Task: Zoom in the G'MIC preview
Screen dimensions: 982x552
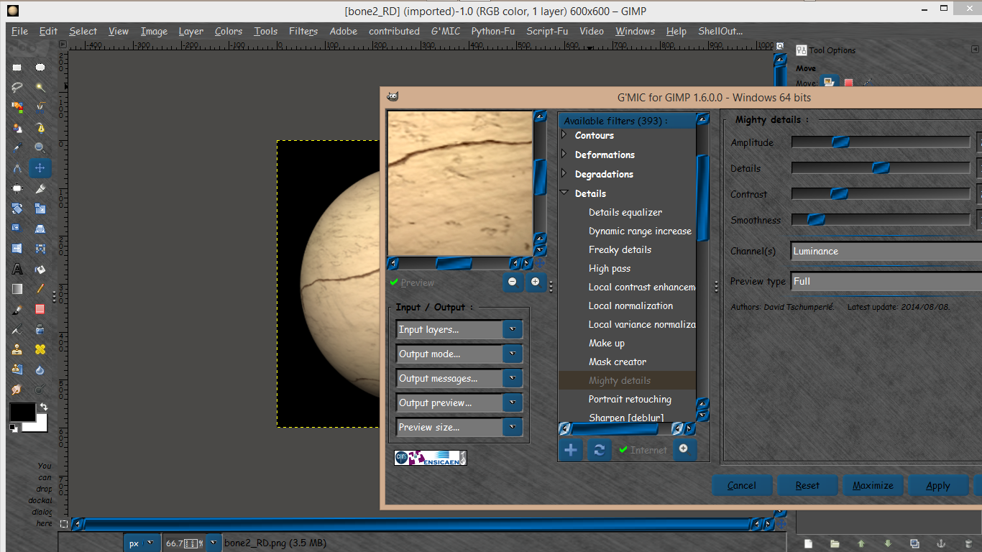Action: point(535,282)
